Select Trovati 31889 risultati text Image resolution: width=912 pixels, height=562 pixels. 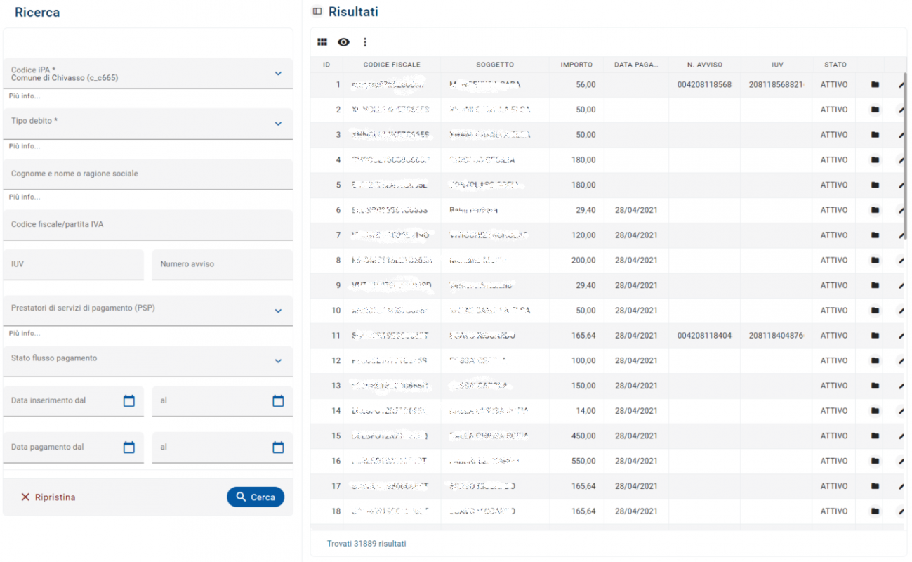(x=366, y=544)
